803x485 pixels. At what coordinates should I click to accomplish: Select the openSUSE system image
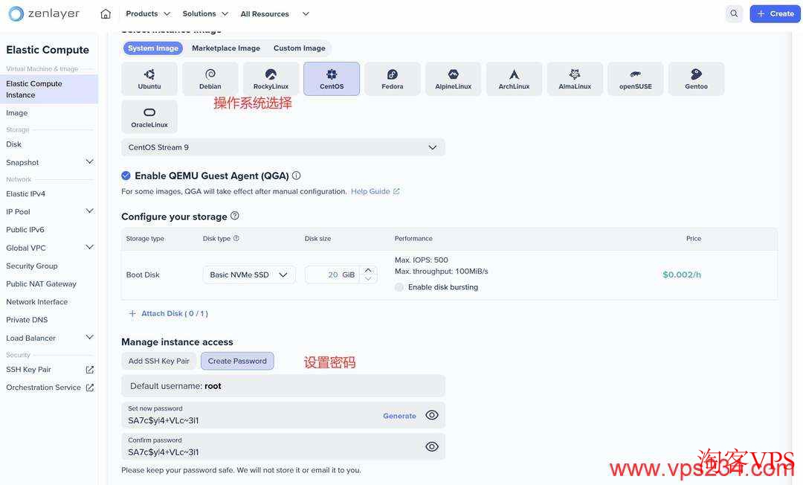[635, 78]
